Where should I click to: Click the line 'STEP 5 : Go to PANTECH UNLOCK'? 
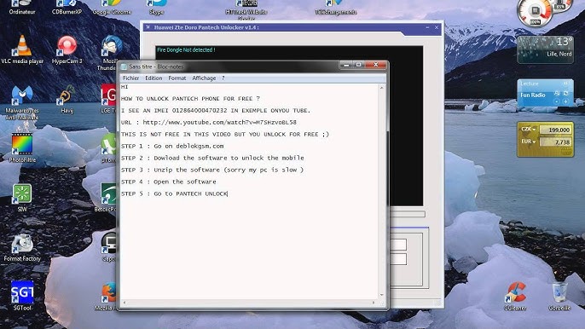(174, 193)
